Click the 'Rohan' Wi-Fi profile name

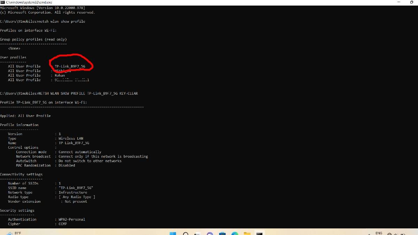pos(60,75)
